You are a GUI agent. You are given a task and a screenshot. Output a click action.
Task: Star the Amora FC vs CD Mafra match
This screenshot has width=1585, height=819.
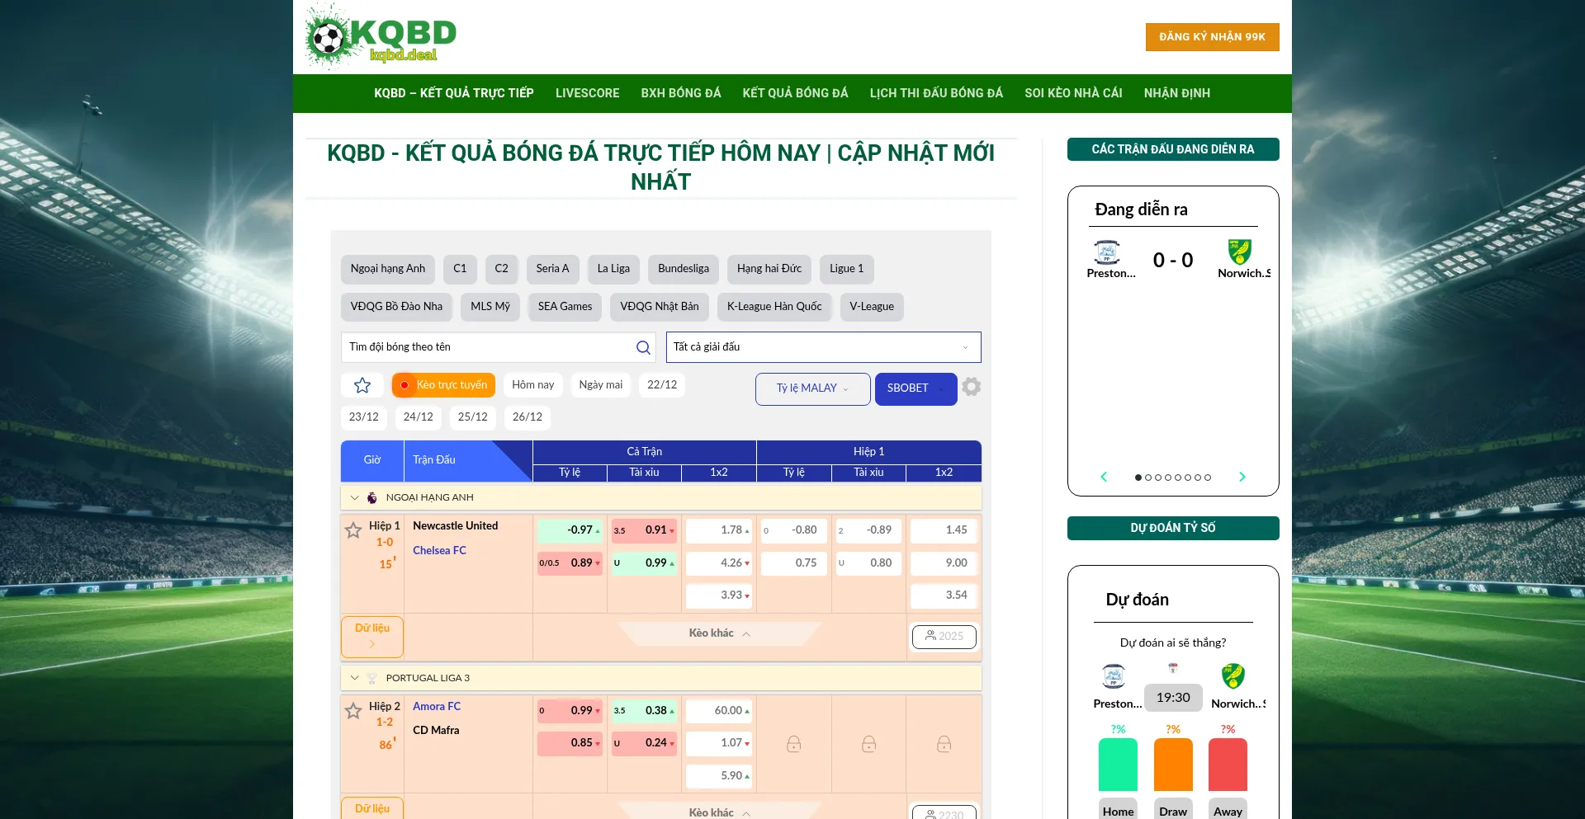point(354,711)
